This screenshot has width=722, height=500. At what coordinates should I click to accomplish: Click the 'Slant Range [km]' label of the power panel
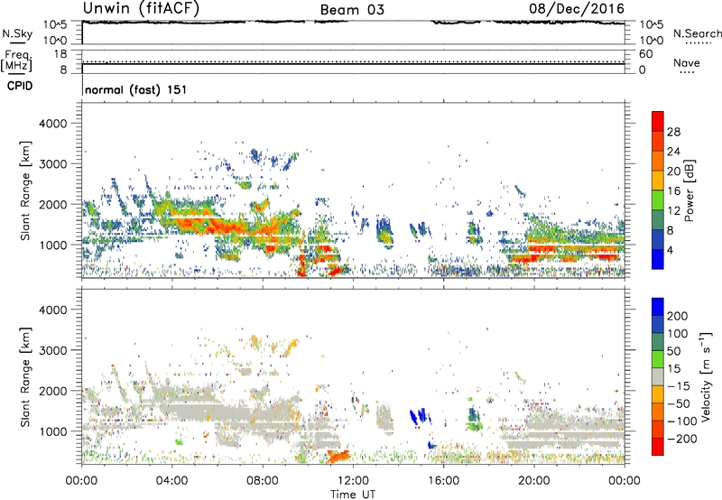tap(26, 190)
